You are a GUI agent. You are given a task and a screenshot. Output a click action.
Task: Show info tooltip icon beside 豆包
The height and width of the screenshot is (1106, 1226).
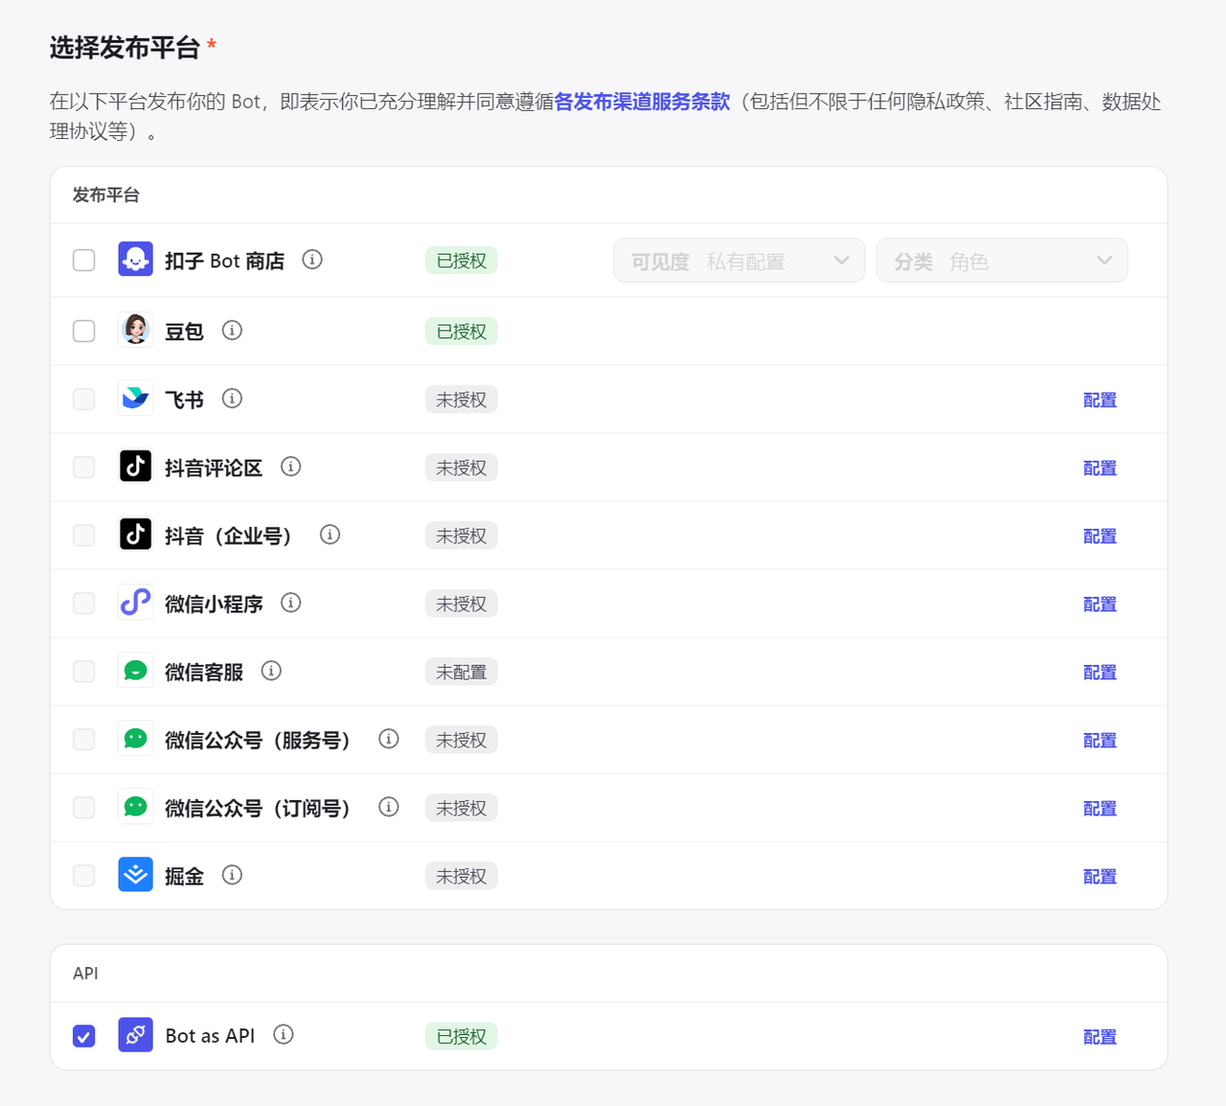point(232,331)
